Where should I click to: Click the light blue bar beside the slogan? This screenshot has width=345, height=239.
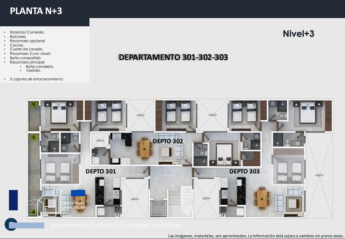tap(27, 226)
